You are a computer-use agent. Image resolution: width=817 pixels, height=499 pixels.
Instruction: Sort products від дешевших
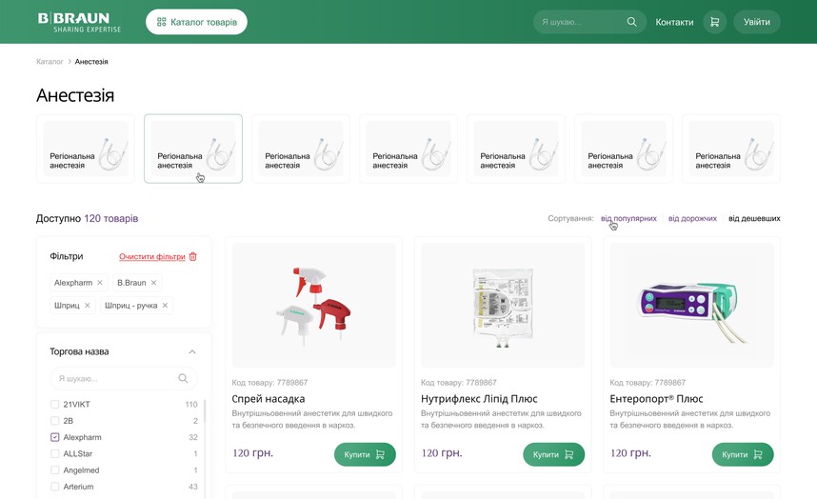(x=754, y=218)
